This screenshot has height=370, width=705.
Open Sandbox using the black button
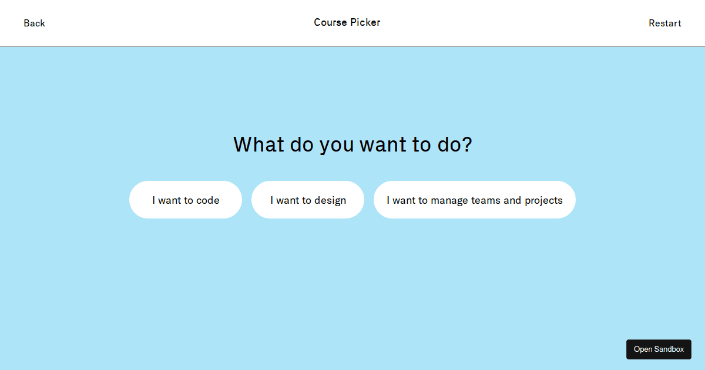[659, 349]
